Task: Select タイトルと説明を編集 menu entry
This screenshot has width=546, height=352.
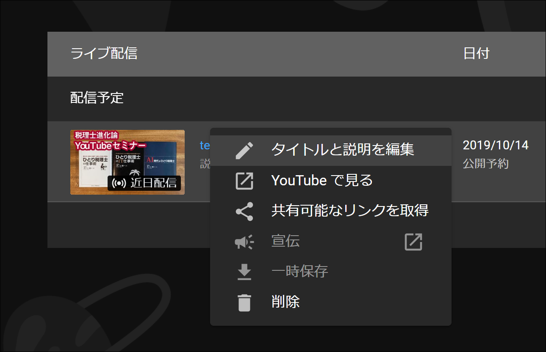Action: (x=331, y=150)
